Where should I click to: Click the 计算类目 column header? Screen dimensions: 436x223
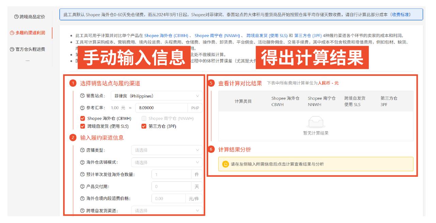click(x=243, y=101)
